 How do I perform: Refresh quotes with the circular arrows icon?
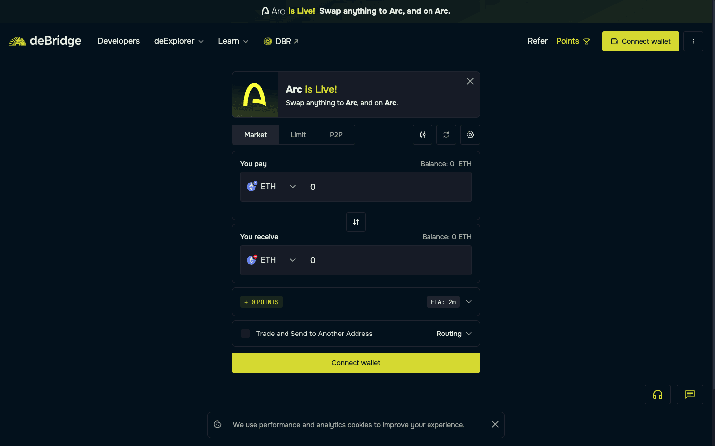[x=446, y=135]
